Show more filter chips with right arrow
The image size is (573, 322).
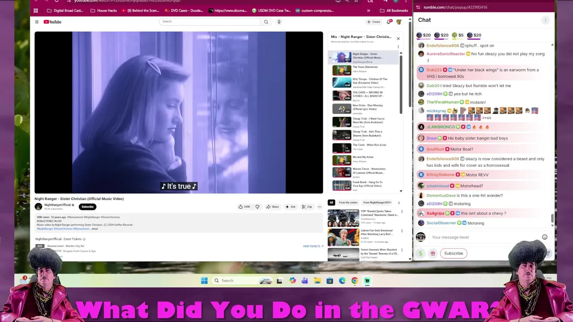pos(399,203)
